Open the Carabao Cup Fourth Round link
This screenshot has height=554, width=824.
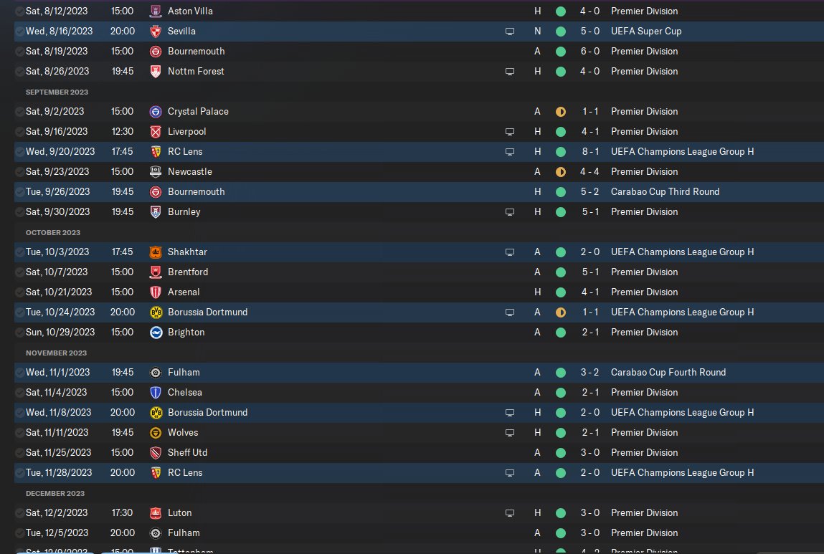(x=668, y=373)
